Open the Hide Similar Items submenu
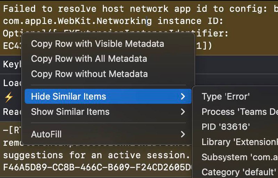The image size is (278, 178). pyautogui.click(x=108, y=96)
